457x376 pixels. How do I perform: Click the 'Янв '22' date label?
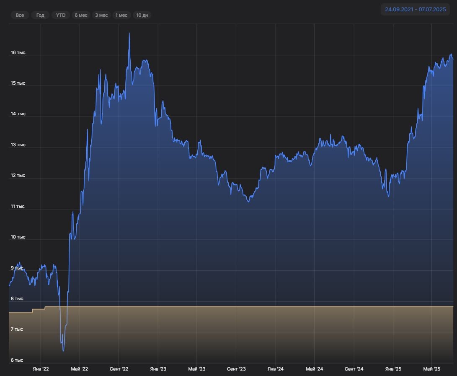click(x=41, y=369)
